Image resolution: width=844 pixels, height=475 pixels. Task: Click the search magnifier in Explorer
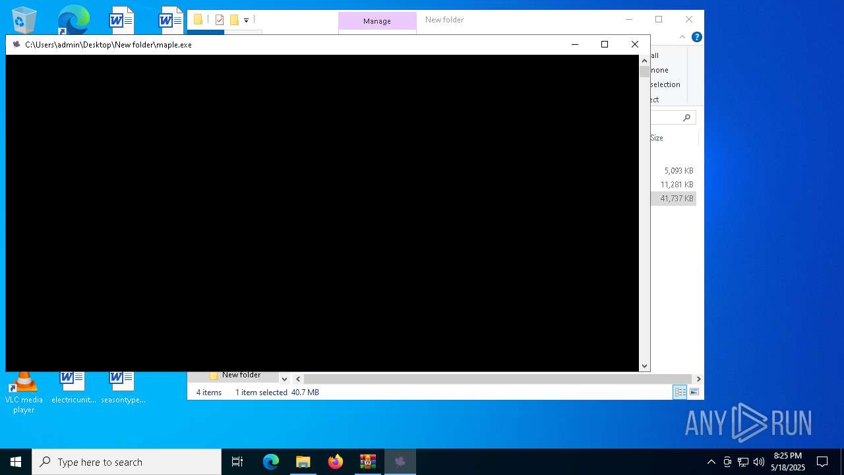[686, 117]
